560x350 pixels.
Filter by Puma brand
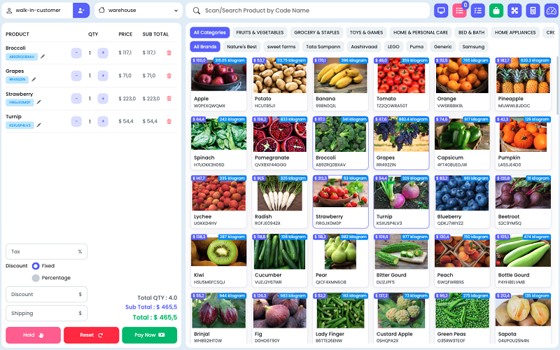click(x=416, y=47)
